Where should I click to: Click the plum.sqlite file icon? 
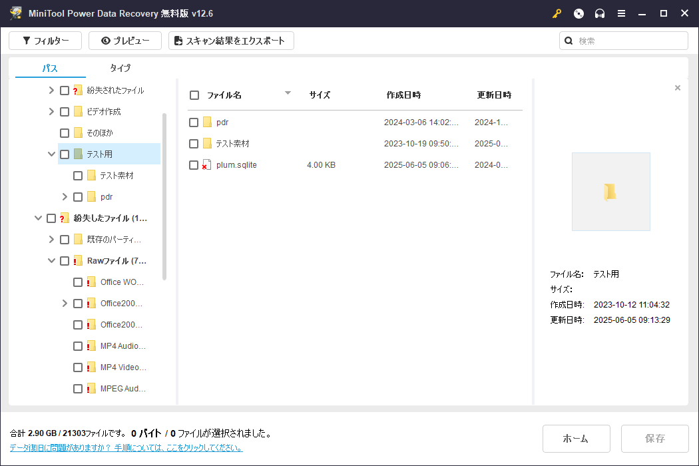click(206, 165)
